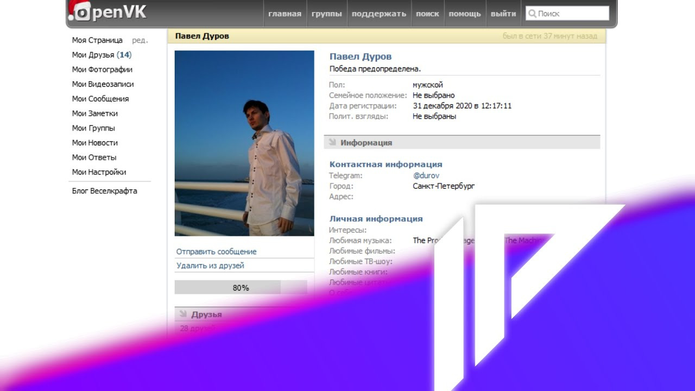Click the 80% profile completion bar

click(x=241, y=287)
